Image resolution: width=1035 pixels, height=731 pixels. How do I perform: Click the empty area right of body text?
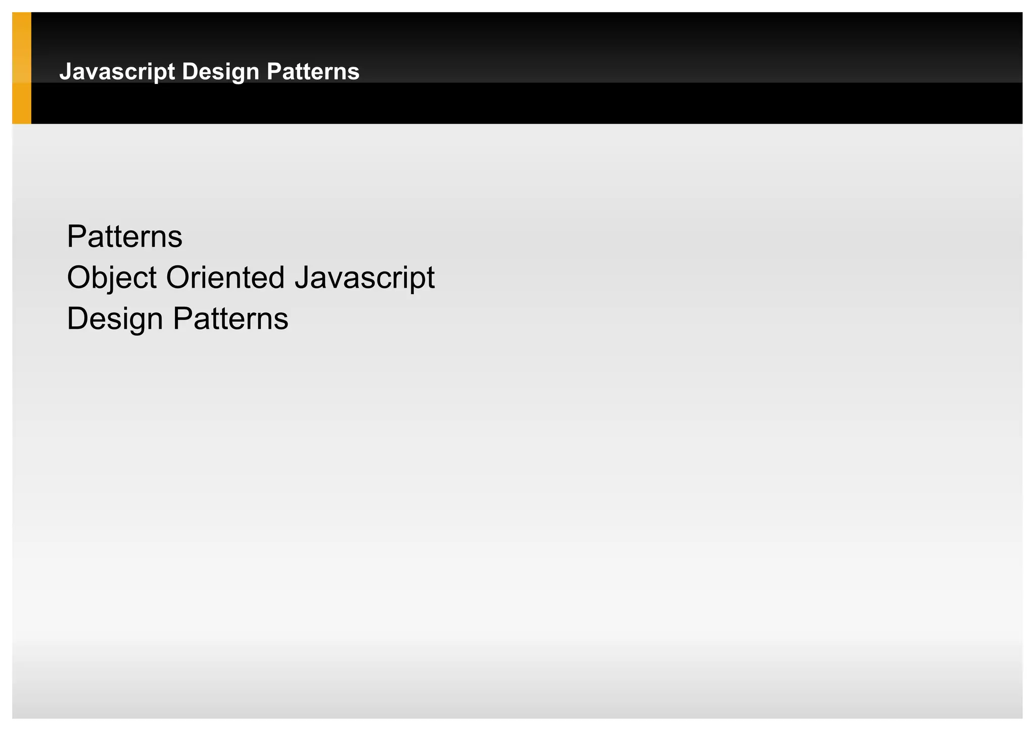point(708,278)
